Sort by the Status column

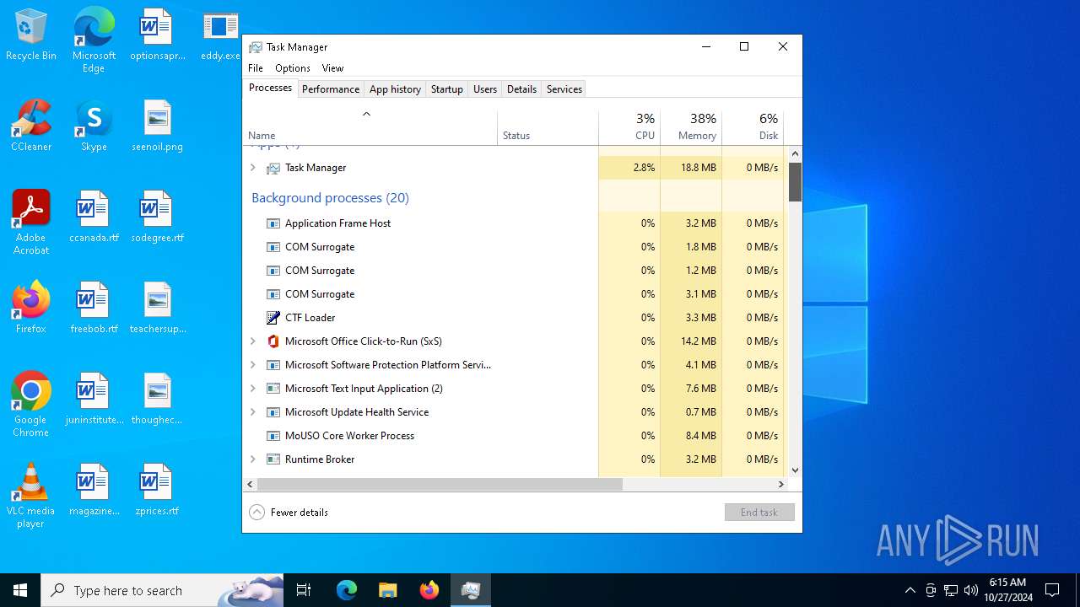click(548, 127)
